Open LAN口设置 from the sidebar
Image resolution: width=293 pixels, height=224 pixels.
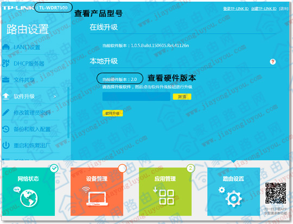[x=27, y=47]
